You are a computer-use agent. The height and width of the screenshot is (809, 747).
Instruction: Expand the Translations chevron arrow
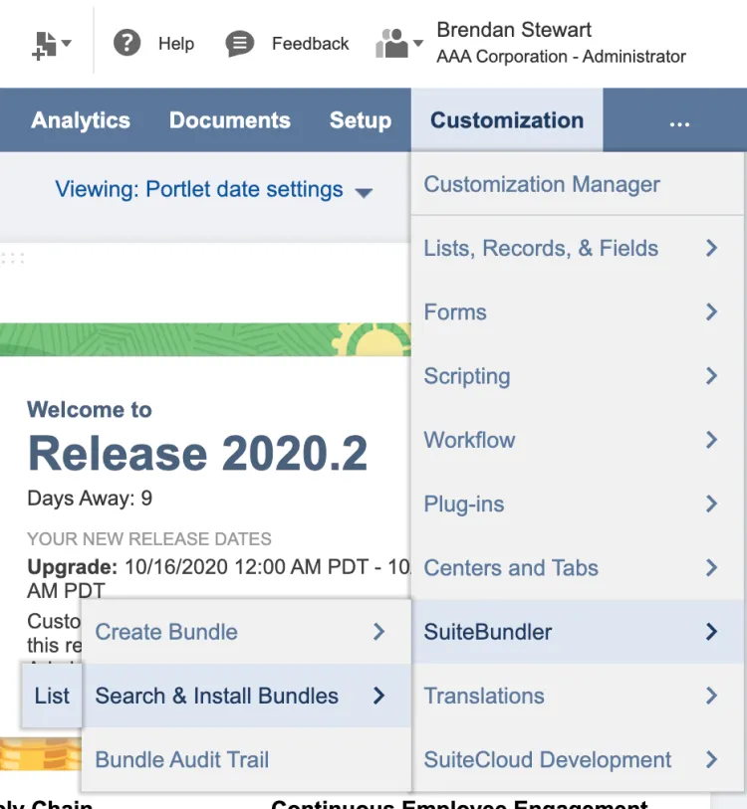(x=711, y=696)
